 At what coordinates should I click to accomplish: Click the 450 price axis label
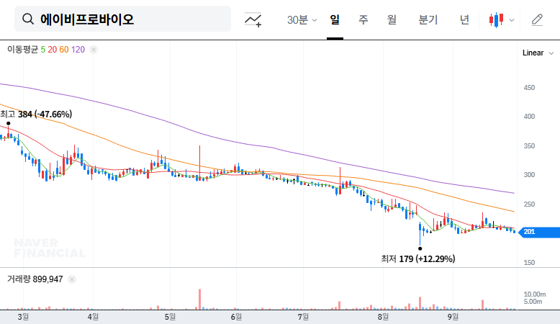click(529, 88)
